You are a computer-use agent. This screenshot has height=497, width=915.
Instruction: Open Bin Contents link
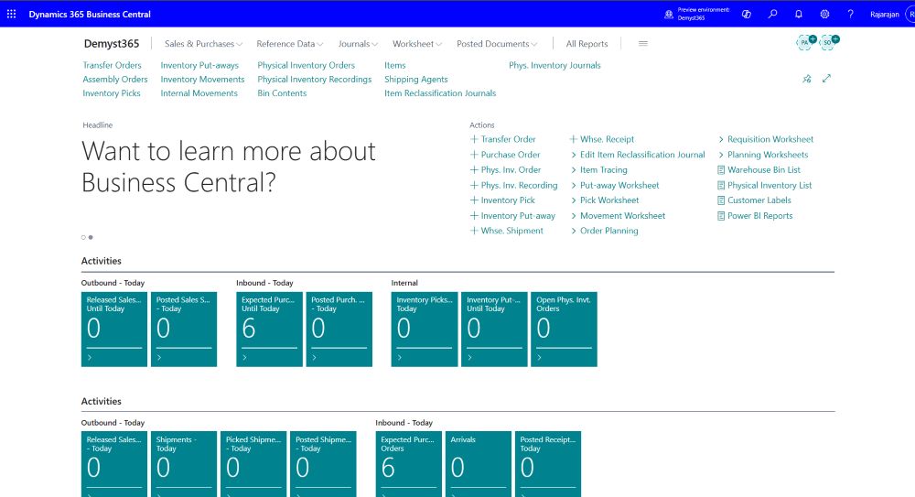[x=282, y=93]
